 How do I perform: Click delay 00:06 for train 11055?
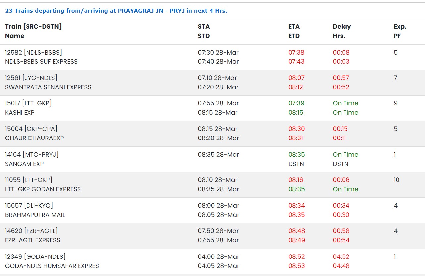pos(341,180)
